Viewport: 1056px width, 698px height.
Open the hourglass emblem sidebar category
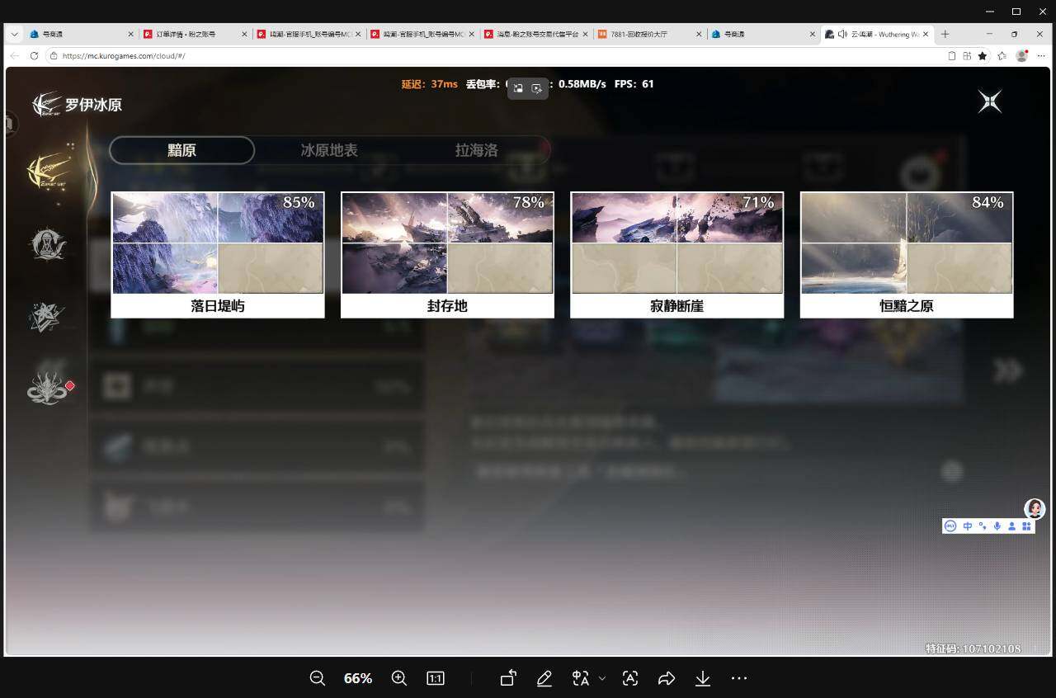point(47,244)
